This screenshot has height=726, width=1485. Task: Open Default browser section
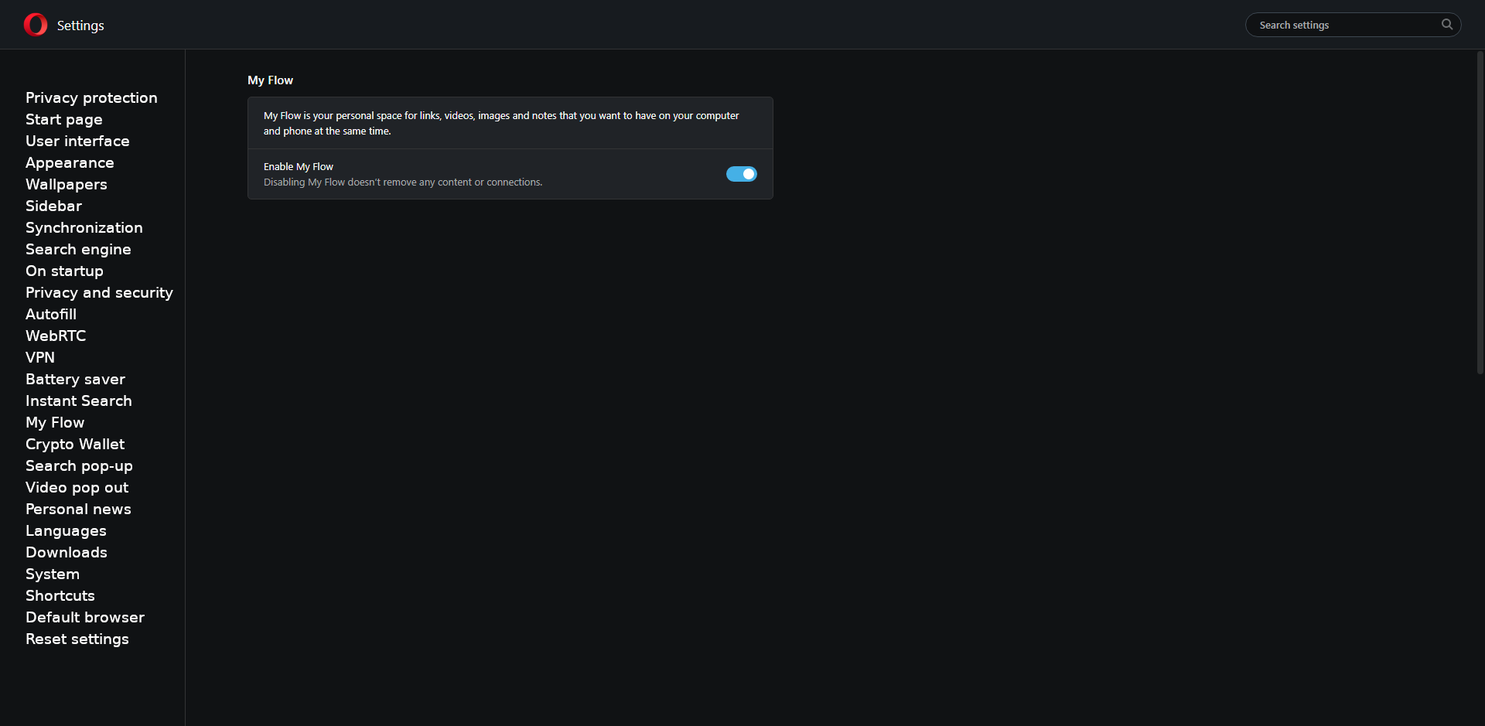click(85, 617)
